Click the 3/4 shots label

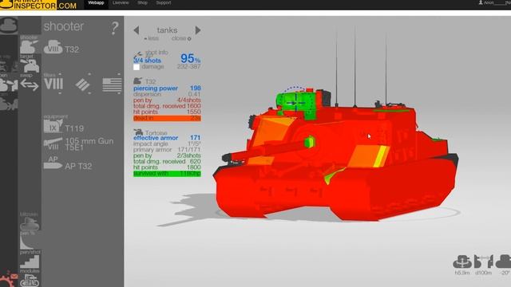(x=147, y=61)
